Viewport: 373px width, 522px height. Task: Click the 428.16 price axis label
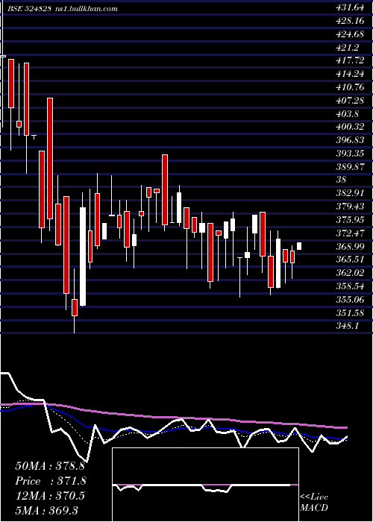click(350, 21)
